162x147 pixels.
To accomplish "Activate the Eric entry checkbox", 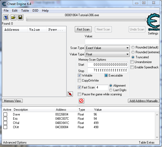I will [x=5, y=119].
